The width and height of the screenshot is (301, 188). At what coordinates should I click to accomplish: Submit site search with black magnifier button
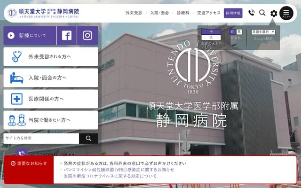pos(88,138)
